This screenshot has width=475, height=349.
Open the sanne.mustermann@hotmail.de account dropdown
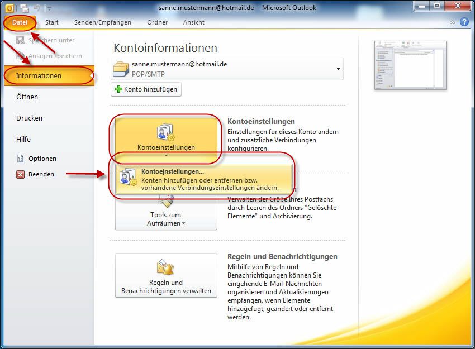click(x=338, y=69)
